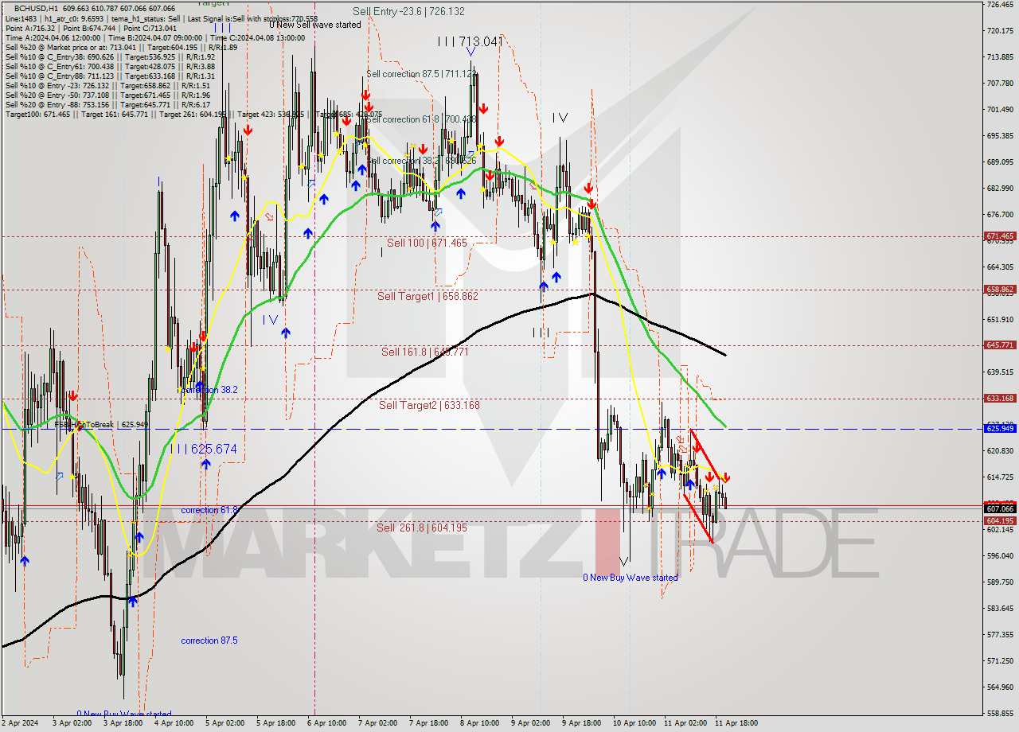The height and width of the screenshot is (732, 1019).
Task: Click the black 625.949 price tag
Action: click(1000, 429)
